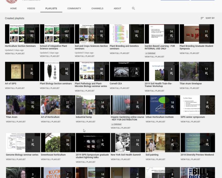Click playlist icon on Organic Gardening course thumbnail
The width and height of the screenshot is (222, 178).
pyautogui.click(x=138, y=107)
